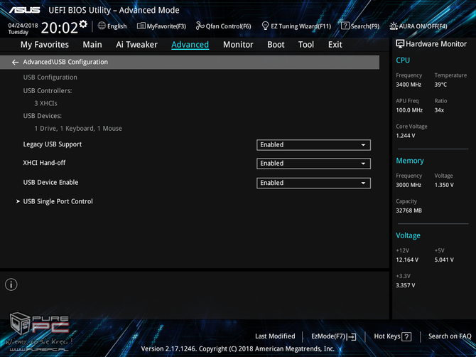This screenshot has width=476, height=357.
Task: Click Memory capacity value 32768 MB
Action: [x=409, y=211]
